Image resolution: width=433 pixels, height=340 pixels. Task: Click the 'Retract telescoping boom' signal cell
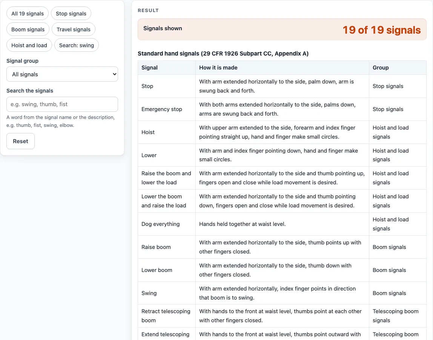tap(167, 316)
